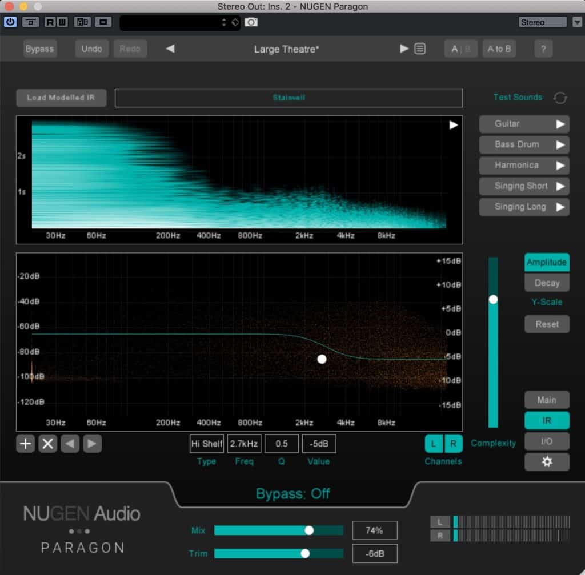Enable Write automation W button

click(62, 22)
